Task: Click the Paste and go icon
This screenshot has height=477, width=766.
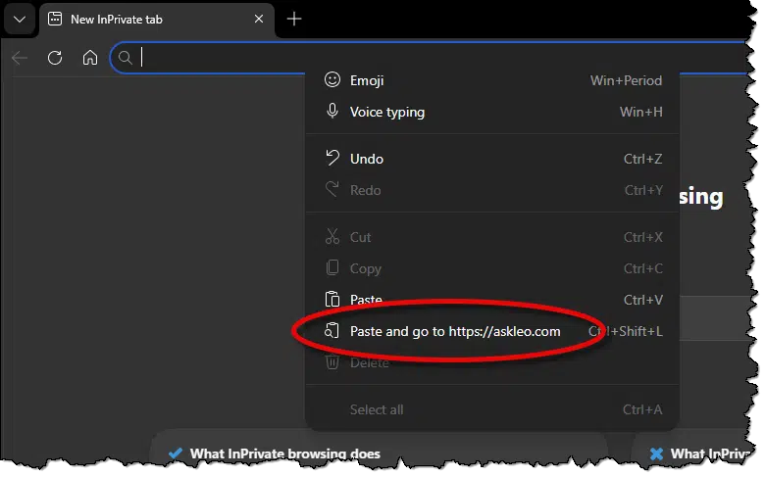Action: [x=332, y=330]
